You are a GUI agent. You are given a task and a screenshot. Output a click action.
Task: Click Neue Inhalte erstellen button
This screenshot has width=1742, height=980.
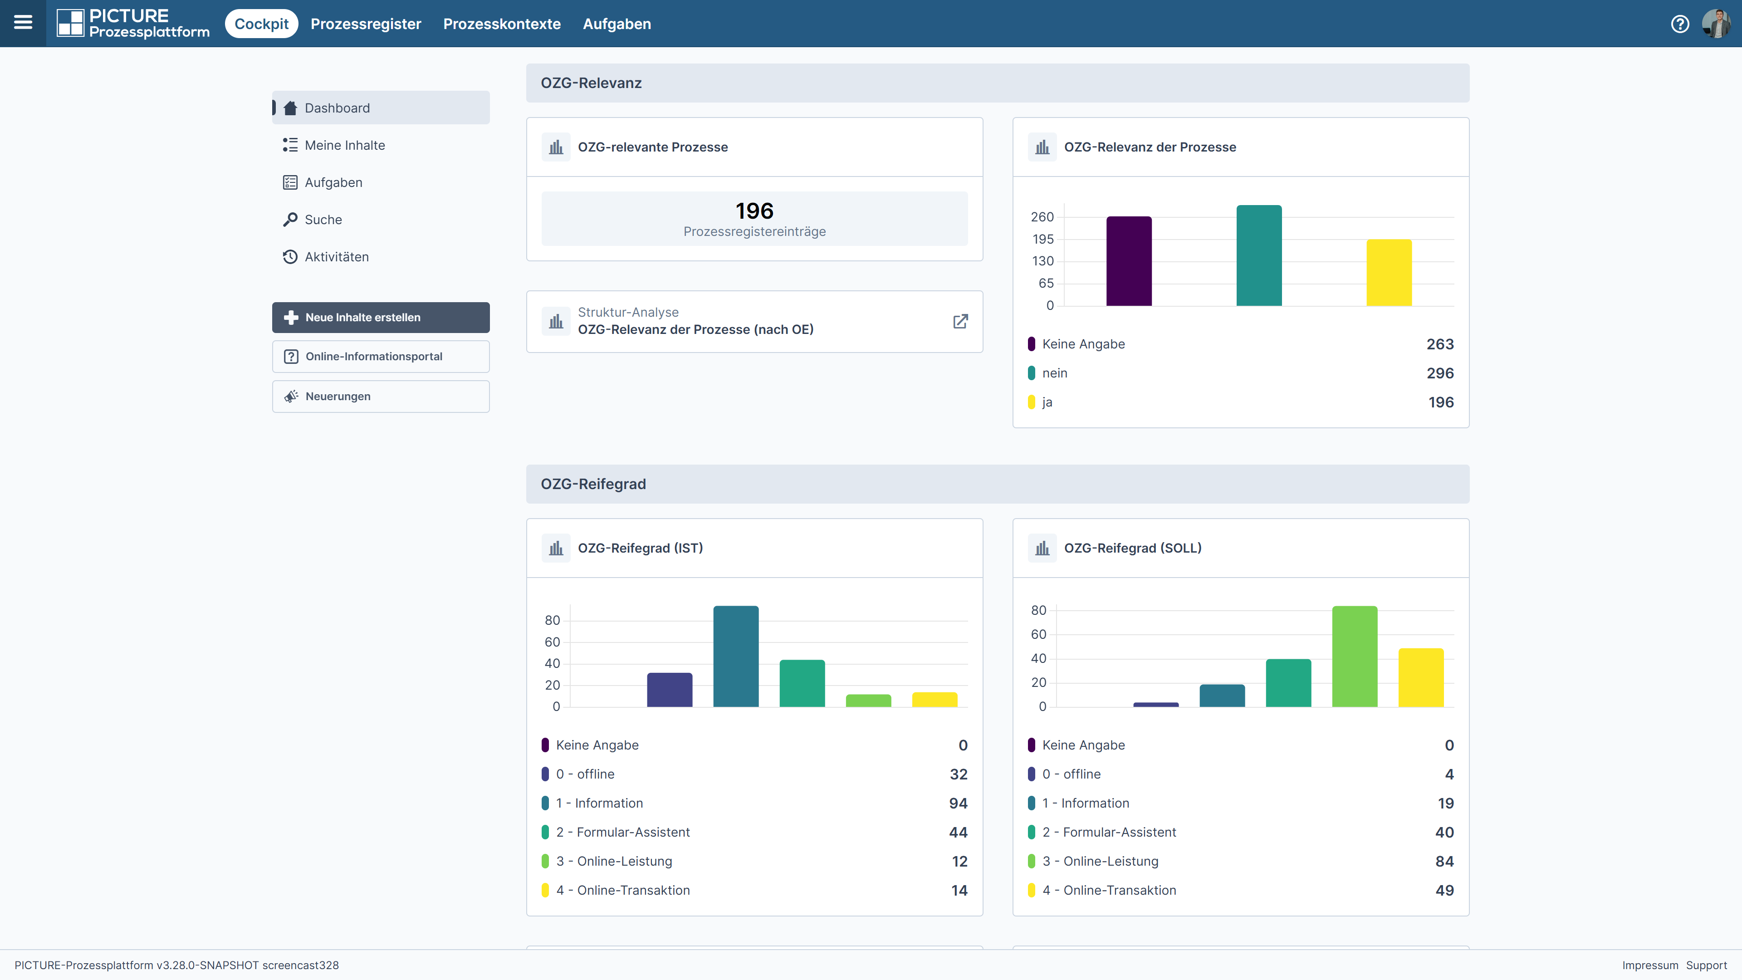pos(381,317)
